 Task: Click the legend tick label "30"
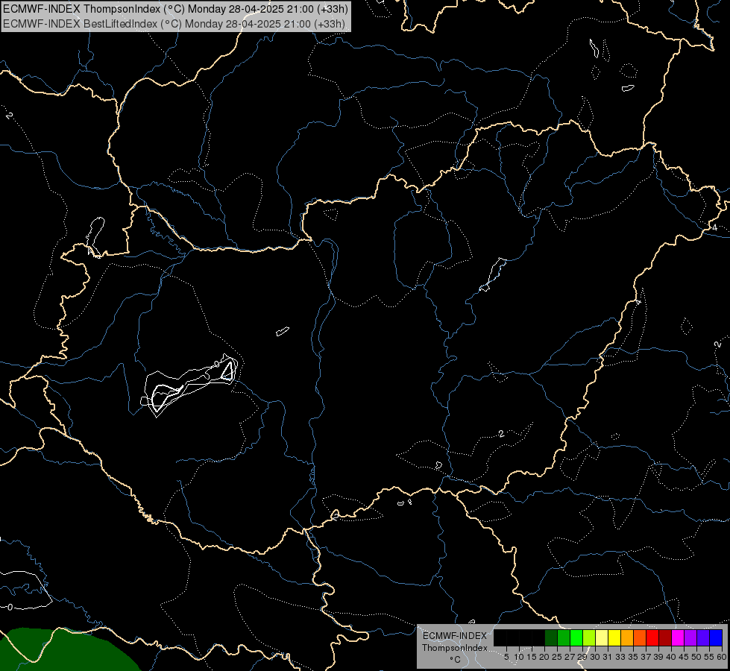(x=595, y=657)
